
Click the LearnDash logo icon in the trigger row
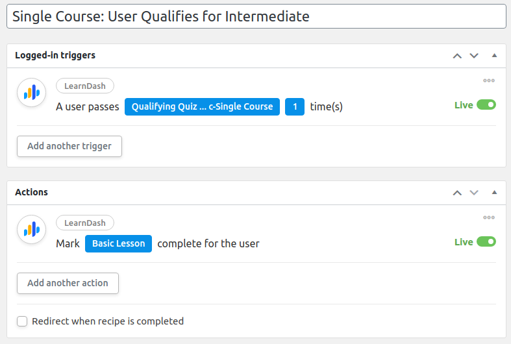31,93
